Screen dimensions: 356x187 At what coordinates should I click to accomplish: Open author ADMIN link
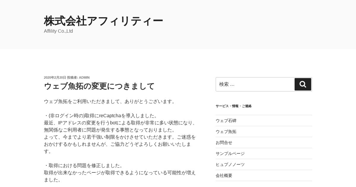(x=84, y=77)
